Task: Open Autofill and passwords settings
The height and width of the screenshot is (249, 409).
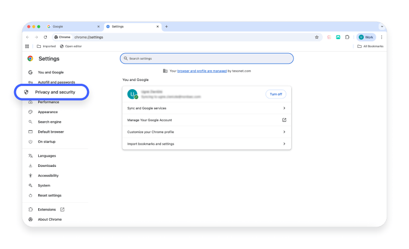Action: [56, 82]
